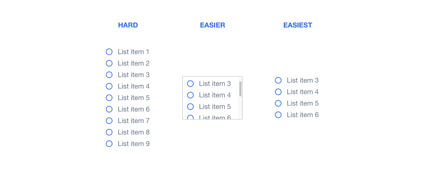425x175 pixels.
Task: Choose List item 3 in the HARD column
Action: tap(109, 75)
